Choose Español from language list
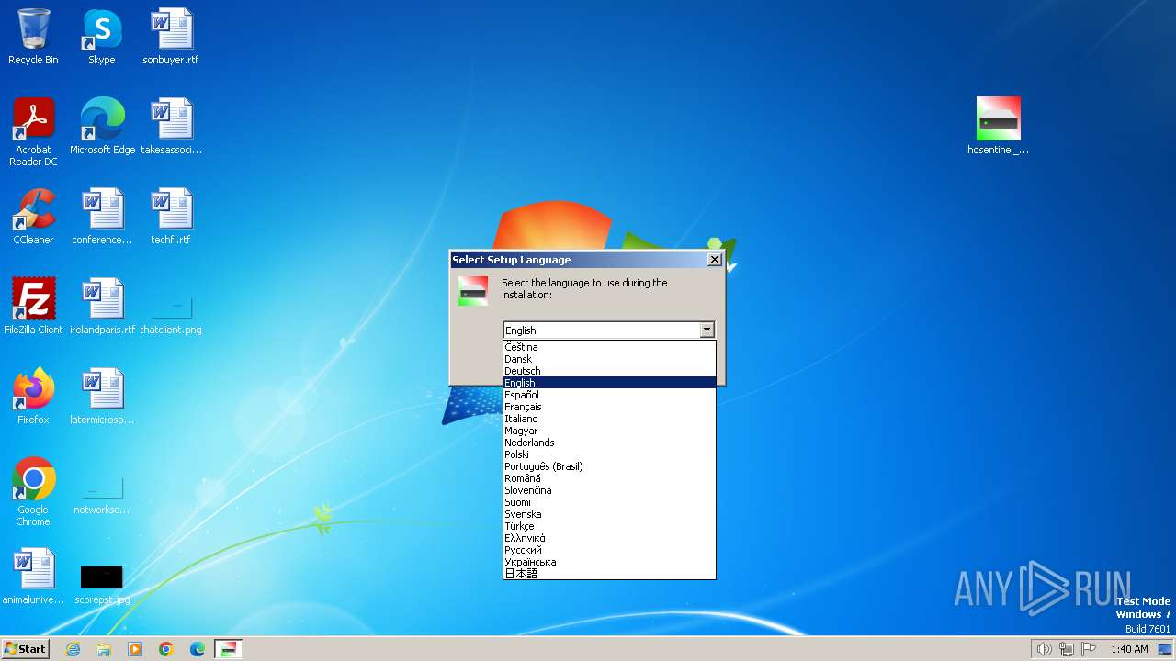The height and width of the screenshot is (661, 1176). point(609,395)
